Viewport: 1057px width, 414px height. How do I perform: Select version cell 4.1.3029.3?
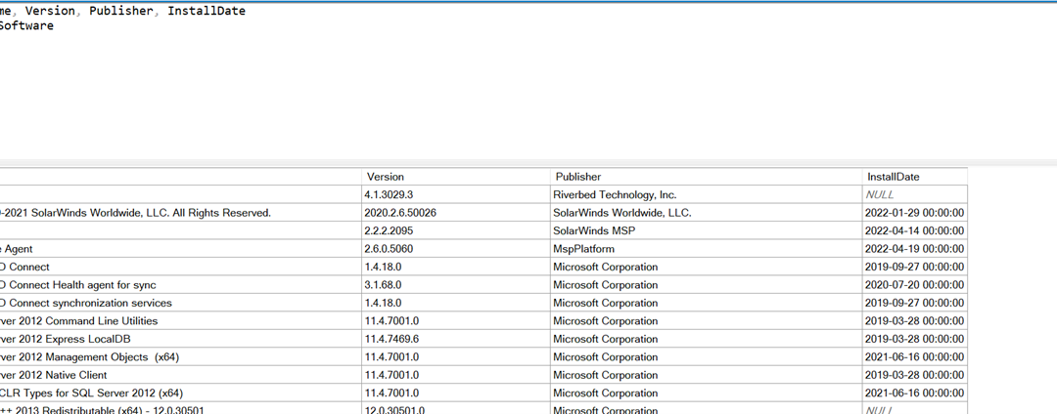click(456, 195)
